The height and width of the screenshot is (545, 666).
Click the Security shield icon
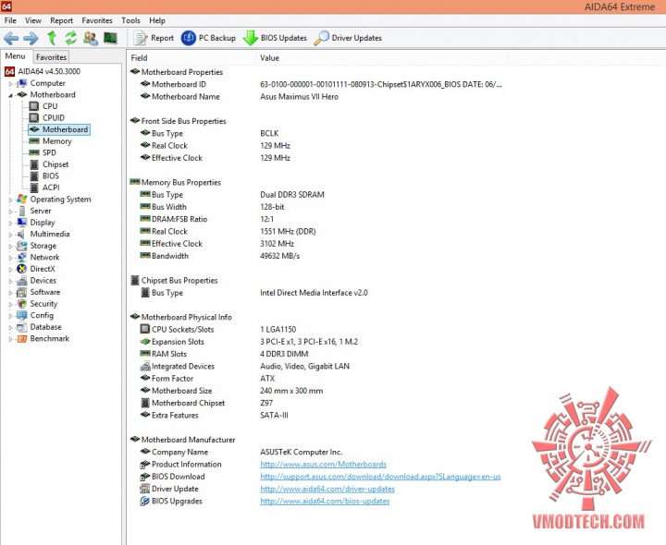(21, 304)
